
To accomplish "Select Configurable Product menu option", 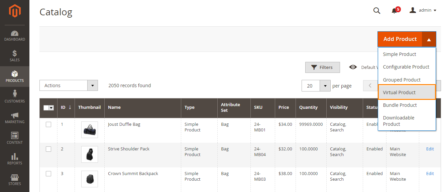I will [406, 67].
